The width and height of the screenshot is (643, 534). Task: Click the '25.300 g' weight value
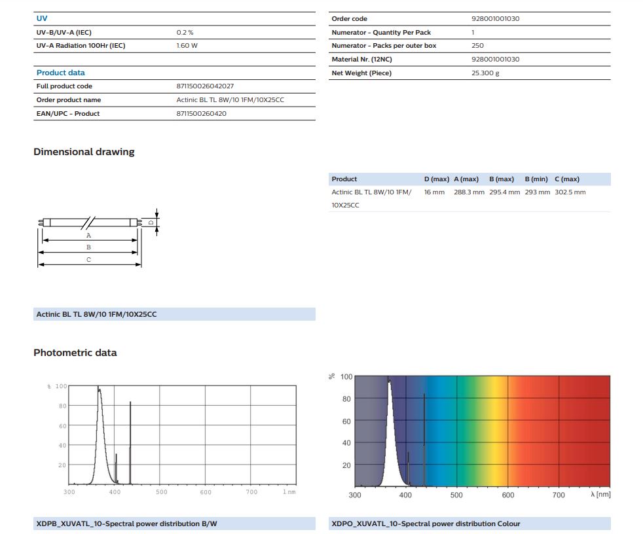coord(486,73)
